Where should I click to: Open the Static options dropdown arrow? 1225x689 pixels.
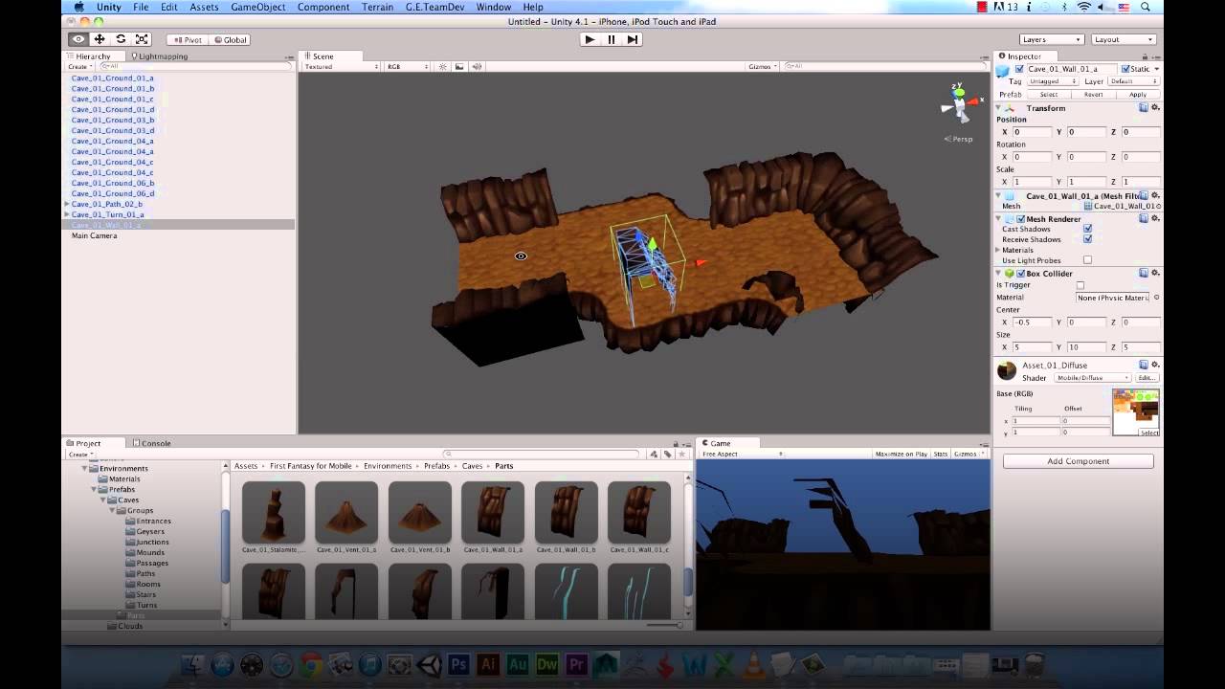tap(1156, 69)
